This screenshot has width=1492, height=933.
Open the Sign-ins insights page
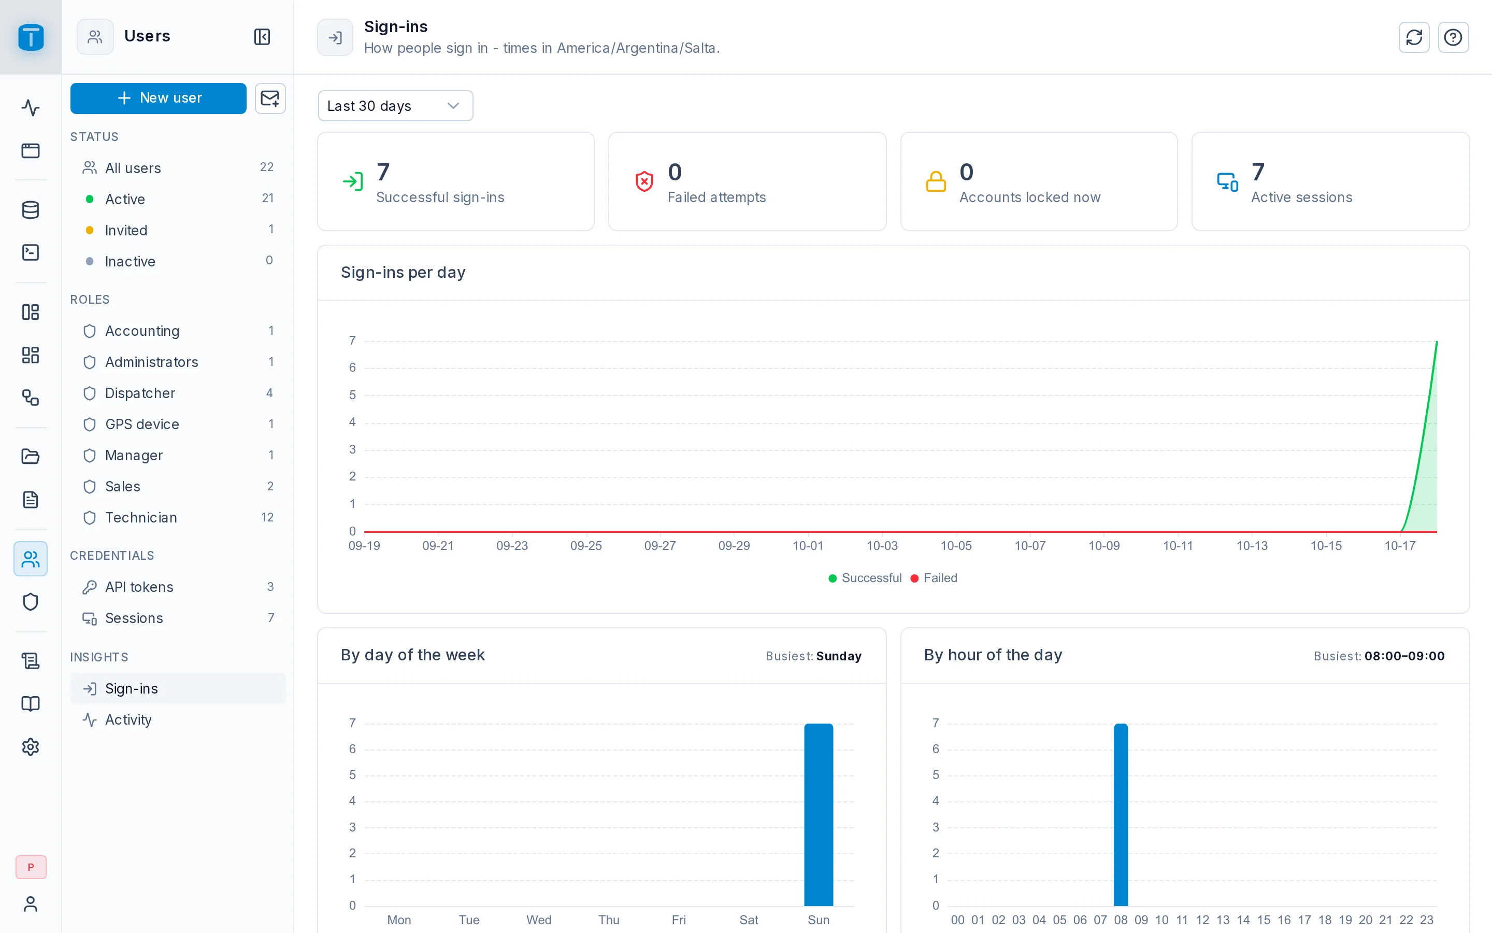(x=178, y=688)
